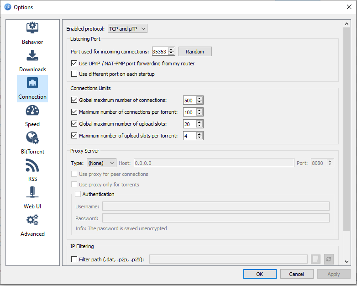Toggle UPnP / NAT-PMP port forwarding
357x286 pixels.
[74, 64]
